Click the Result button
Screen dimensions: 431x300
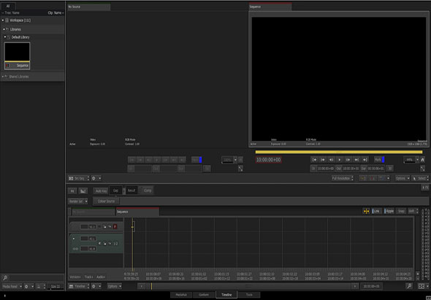coord(131,191)
